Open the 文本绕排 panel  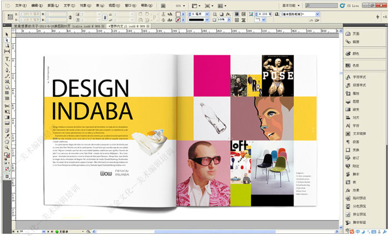coord(356,134)
